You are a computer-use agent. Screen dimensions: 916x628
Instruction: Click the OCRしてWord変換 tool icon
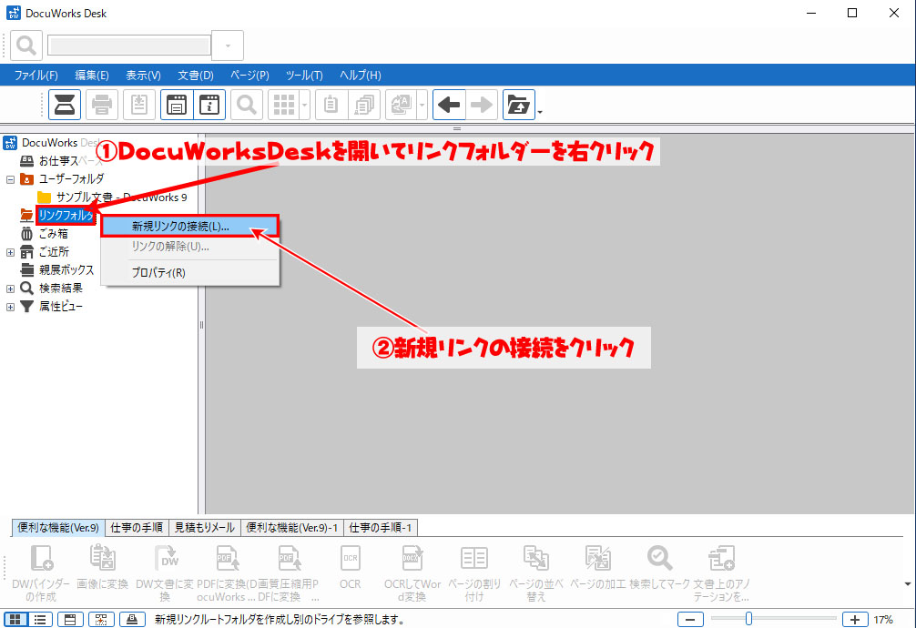pos(412,558)
